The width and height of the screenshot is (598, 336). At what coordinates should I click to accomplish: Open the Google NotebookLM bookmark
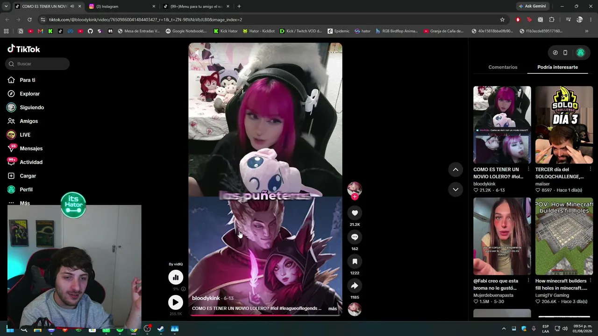pyautogui.click(x=186, y=31)
